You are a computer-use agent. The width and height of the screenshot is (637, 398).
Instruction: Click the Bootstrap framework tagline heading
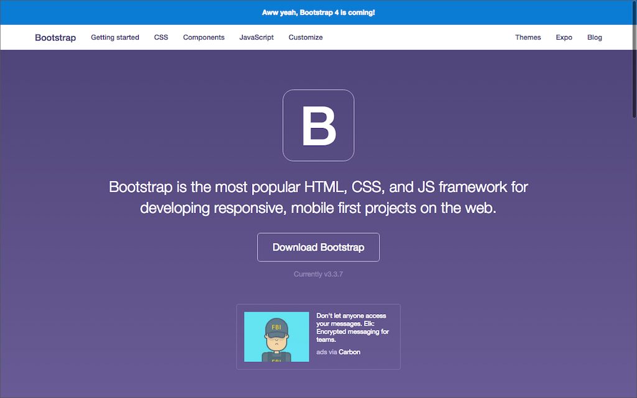[318, 197]
